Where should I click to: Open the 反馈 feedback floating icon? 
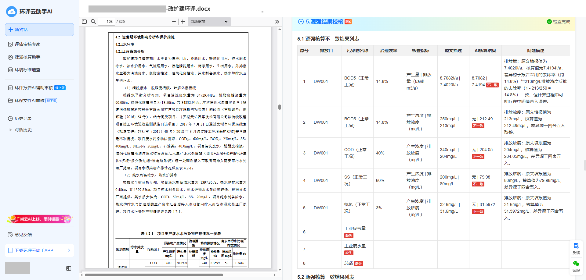(x=576, y=249)
